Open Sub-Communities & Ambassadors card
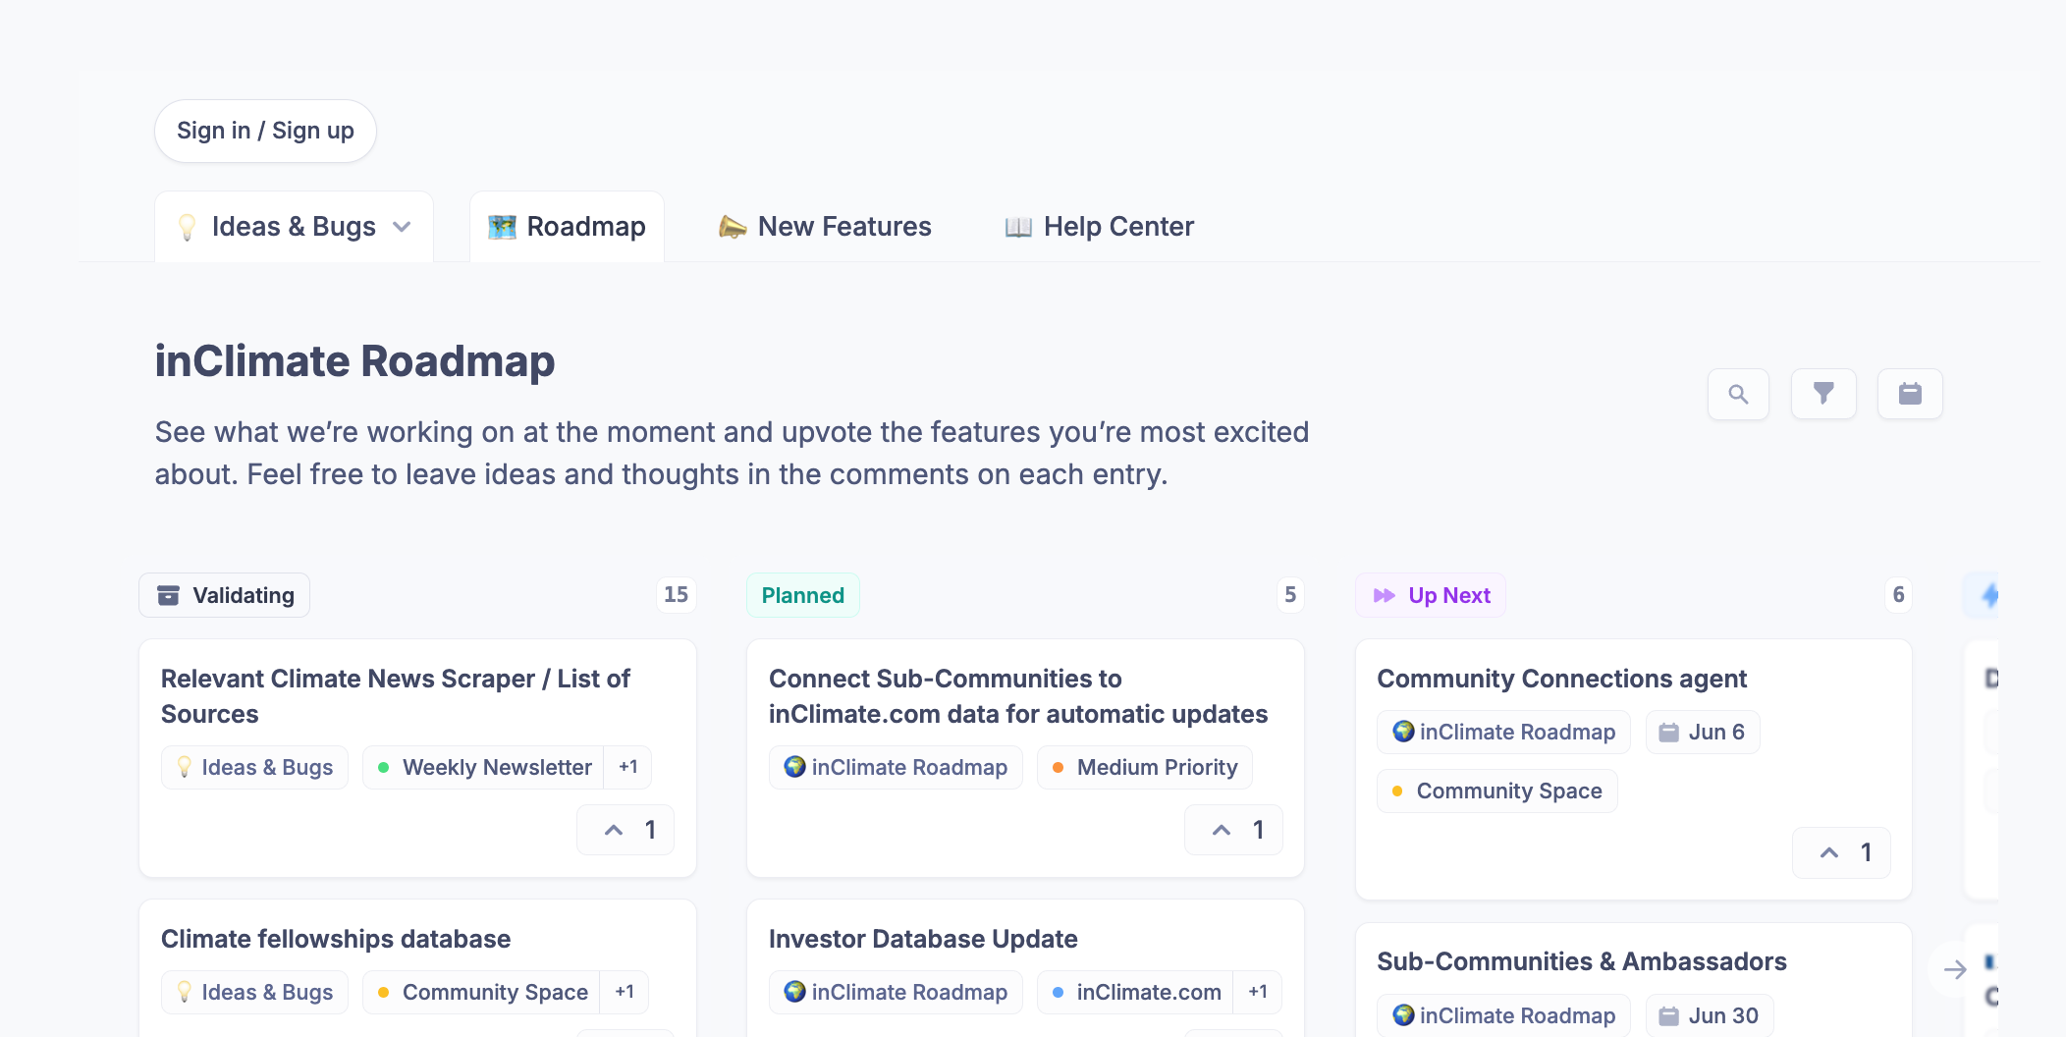The height and width of the screenshot is (1037, 2066). pyautogui.click(x=1581, y=961)
